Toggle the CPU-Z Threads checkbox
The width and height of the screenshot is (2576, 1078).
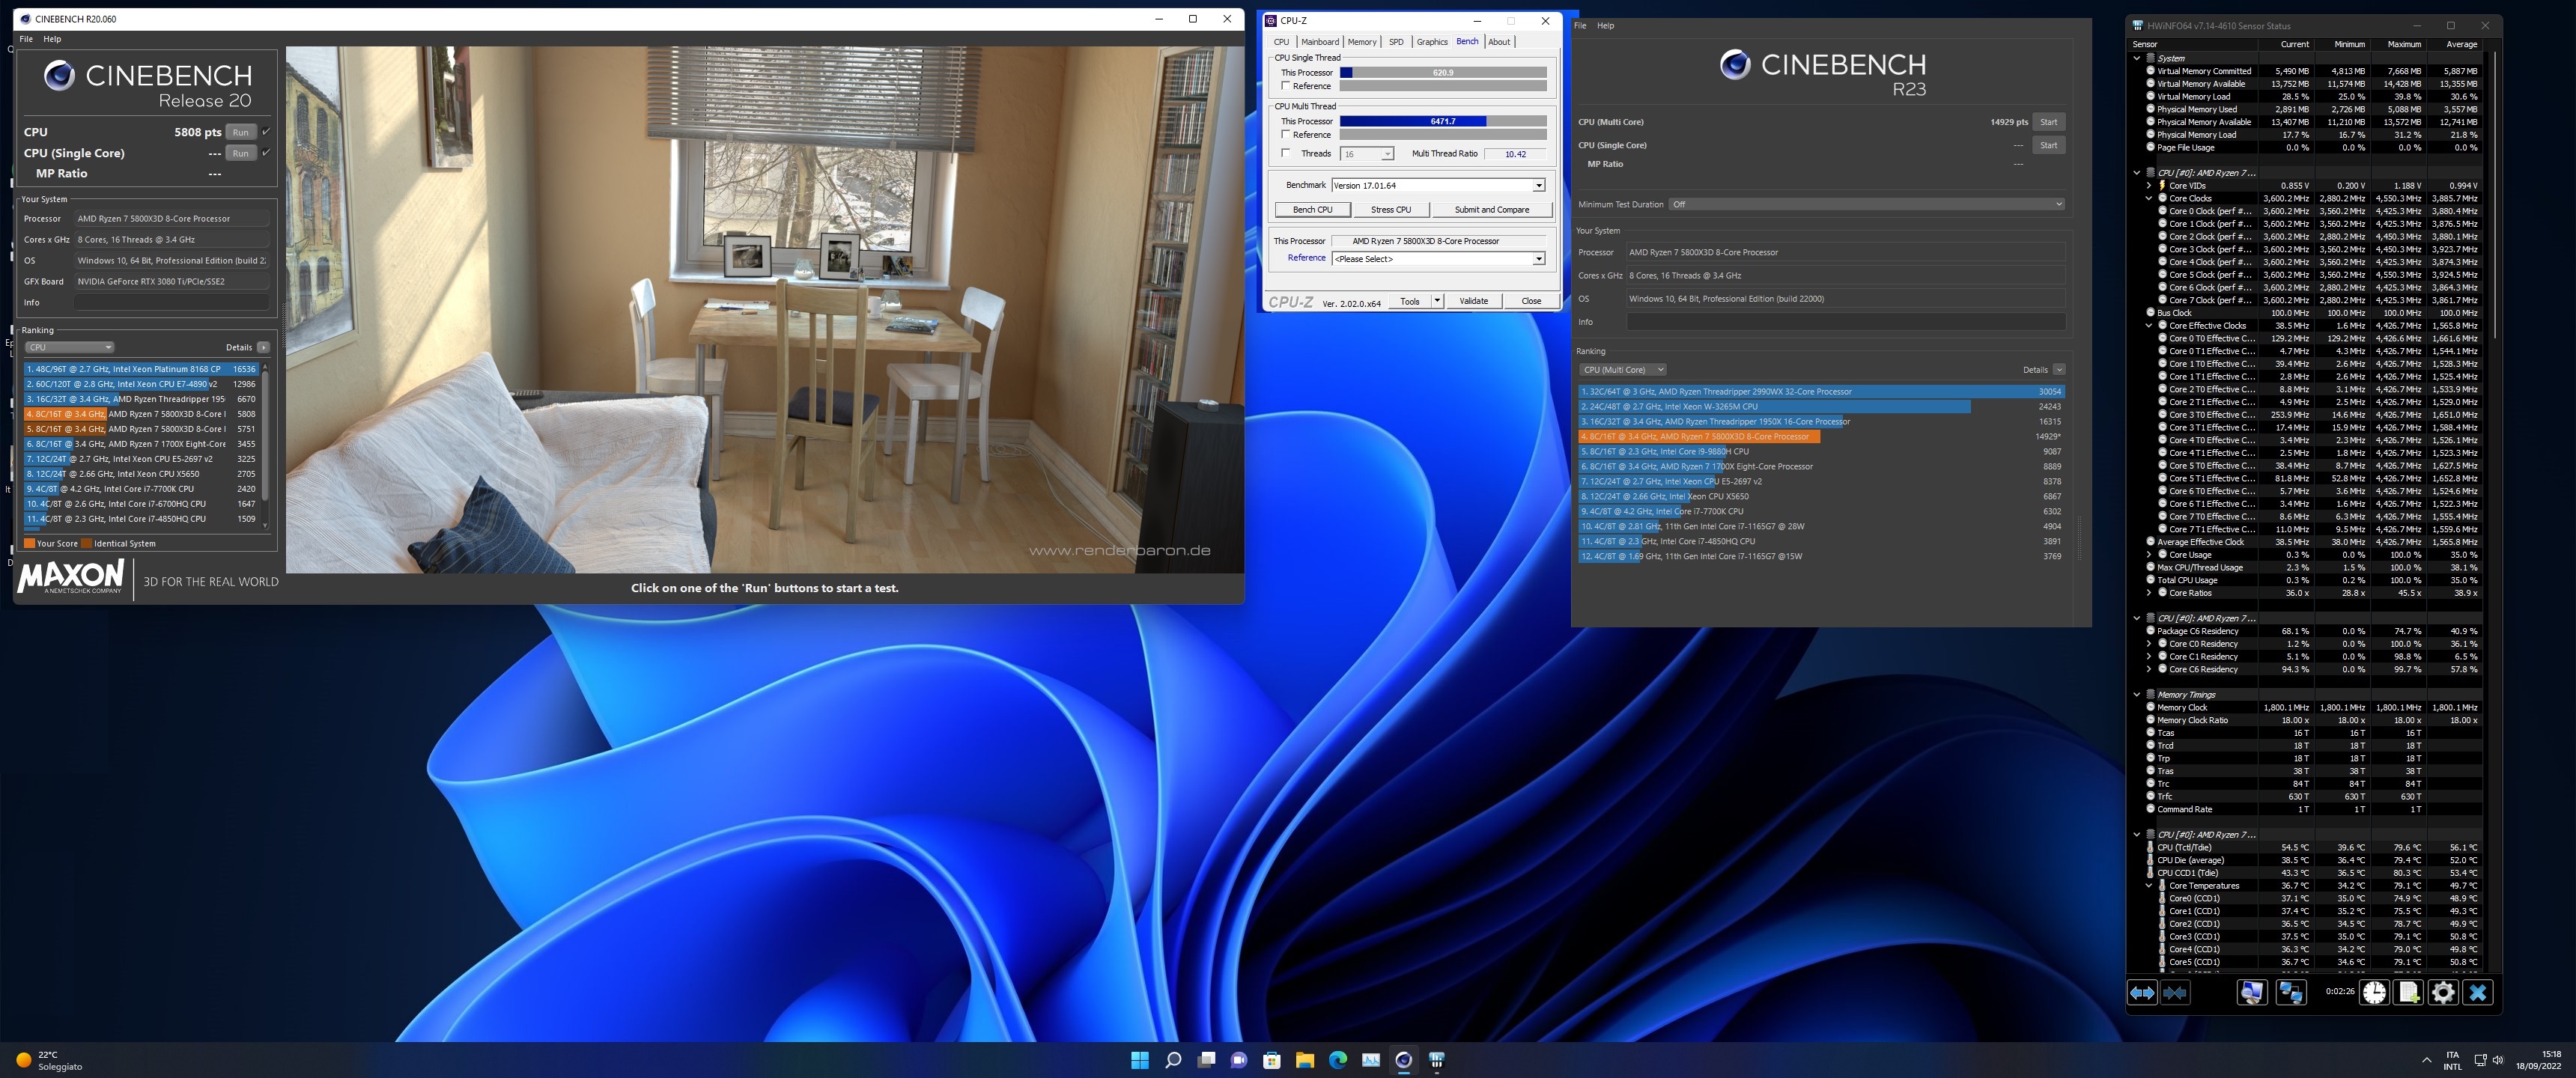1286,153
